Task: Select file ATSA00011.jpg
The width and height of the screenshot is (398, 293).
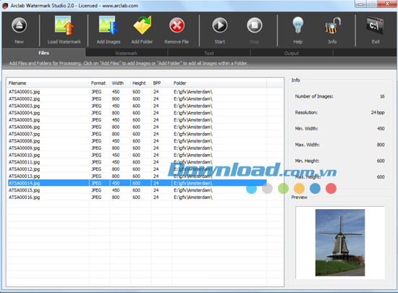Action: tap(25, 162)
